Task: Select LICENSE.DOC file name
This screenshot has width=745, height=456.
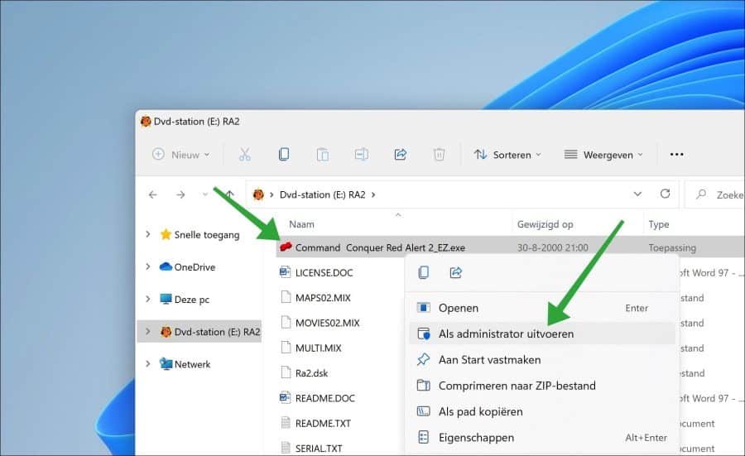Action: 324,272
